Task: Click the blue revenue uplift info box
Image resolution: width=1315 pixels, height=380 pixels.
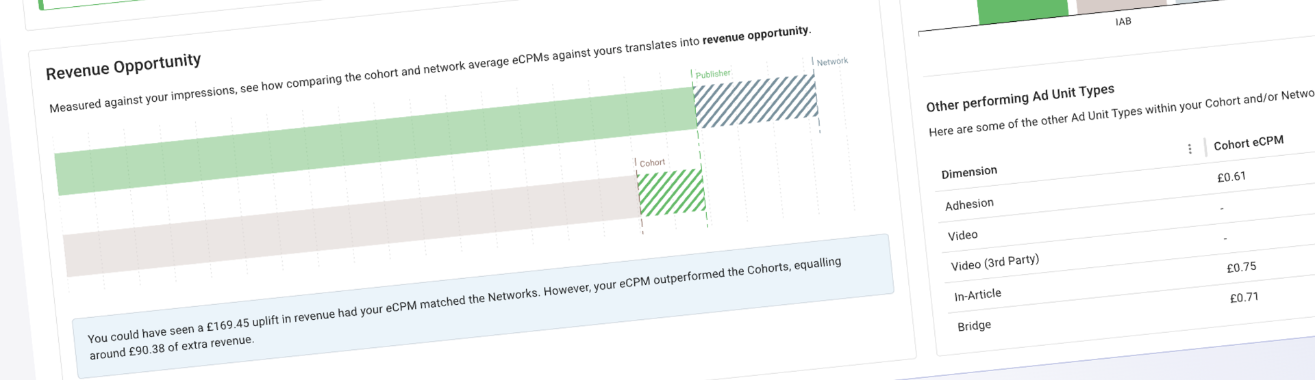Action: click(483, 306)
